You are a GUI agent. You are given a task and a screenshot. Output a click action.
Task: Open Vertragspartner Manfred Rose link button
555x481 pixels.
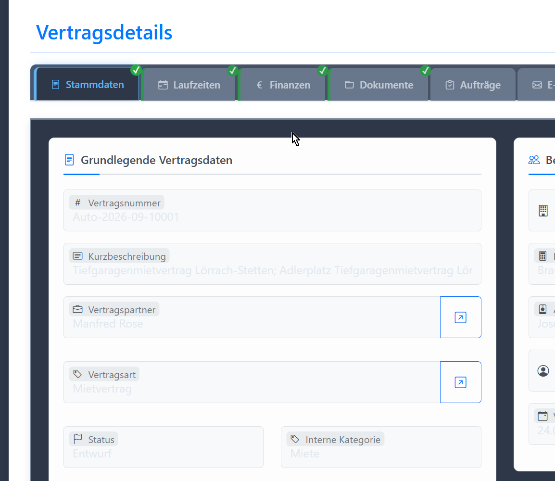(460, 317)
